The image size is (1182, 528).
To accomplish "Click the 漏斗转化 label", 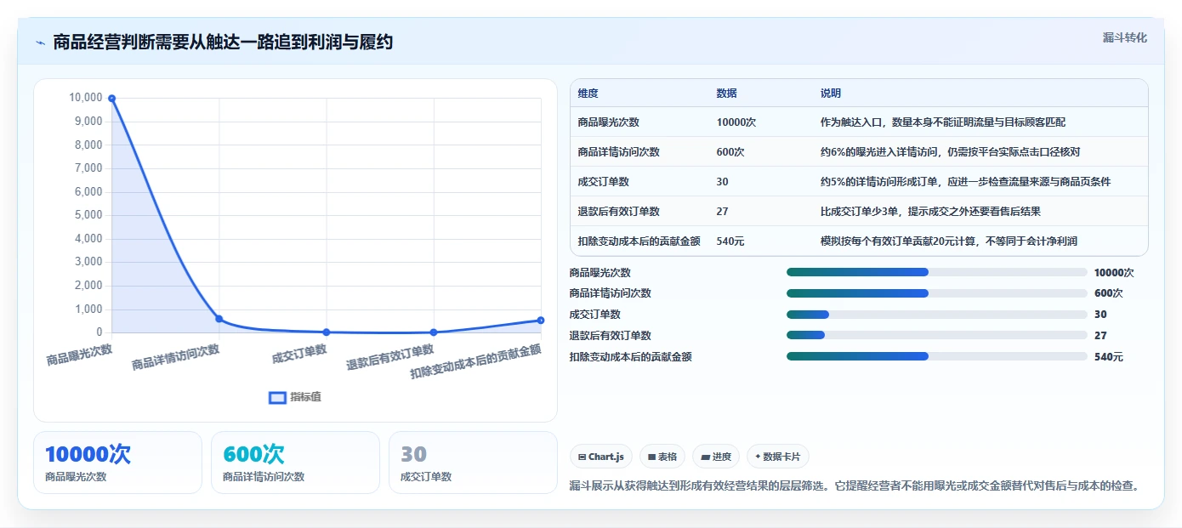I will coord(1124,38).
